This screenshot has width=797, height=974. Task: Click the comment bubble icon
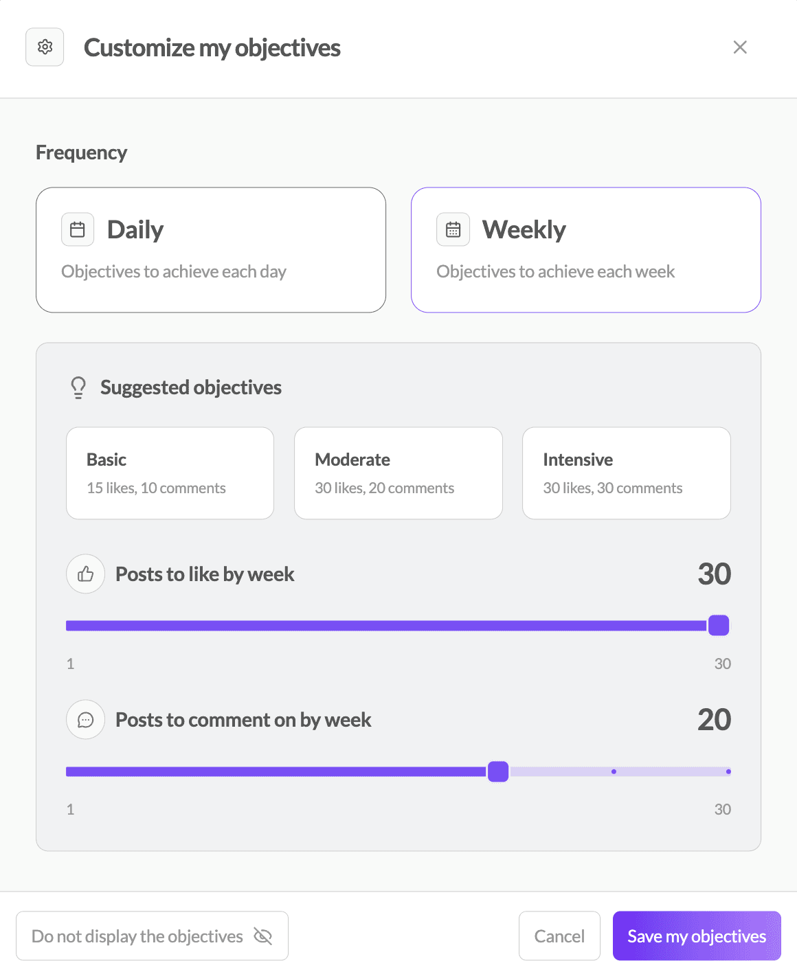point(85,720)
